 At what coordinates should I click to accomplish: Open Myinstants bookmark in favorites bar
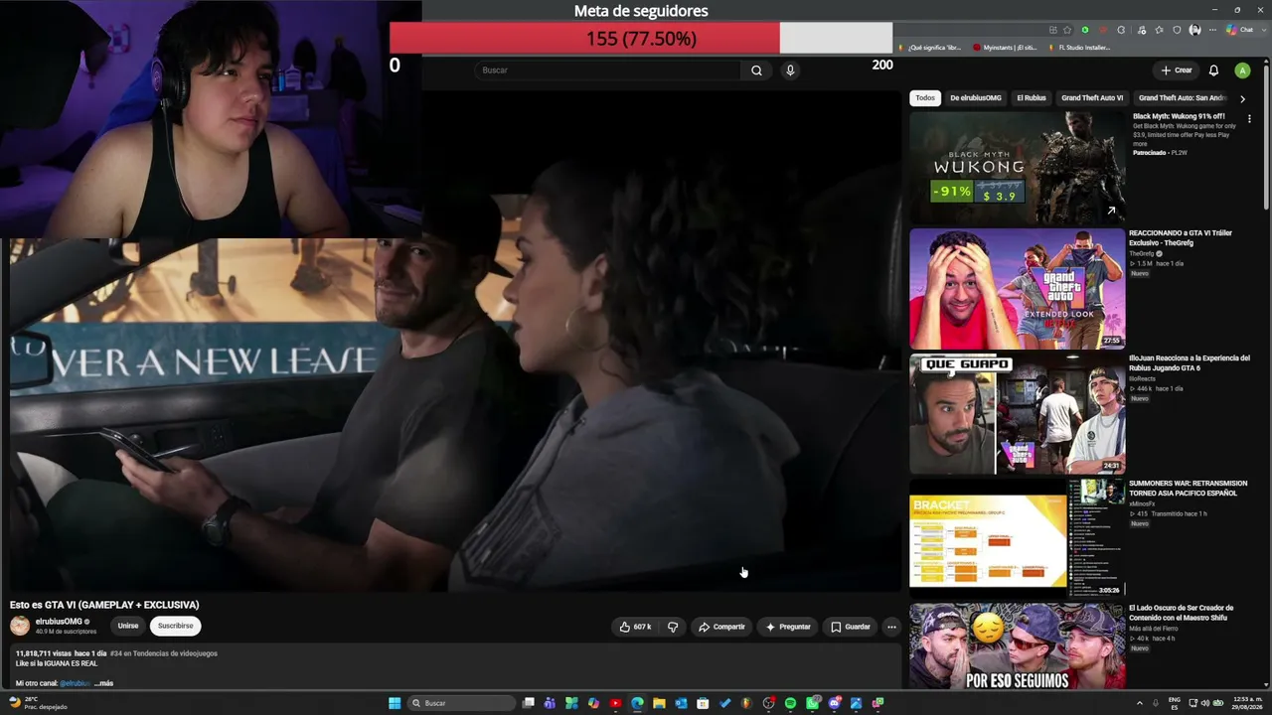click(x=1006, y=48)
